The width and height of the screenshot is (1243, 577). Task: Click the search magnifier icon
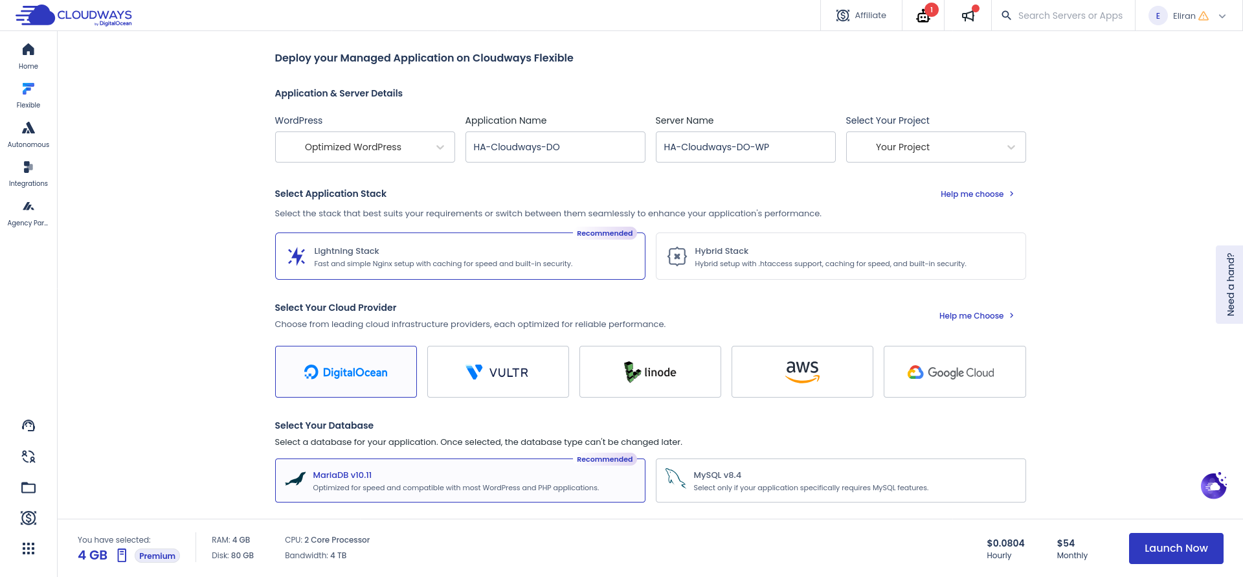1006,16
